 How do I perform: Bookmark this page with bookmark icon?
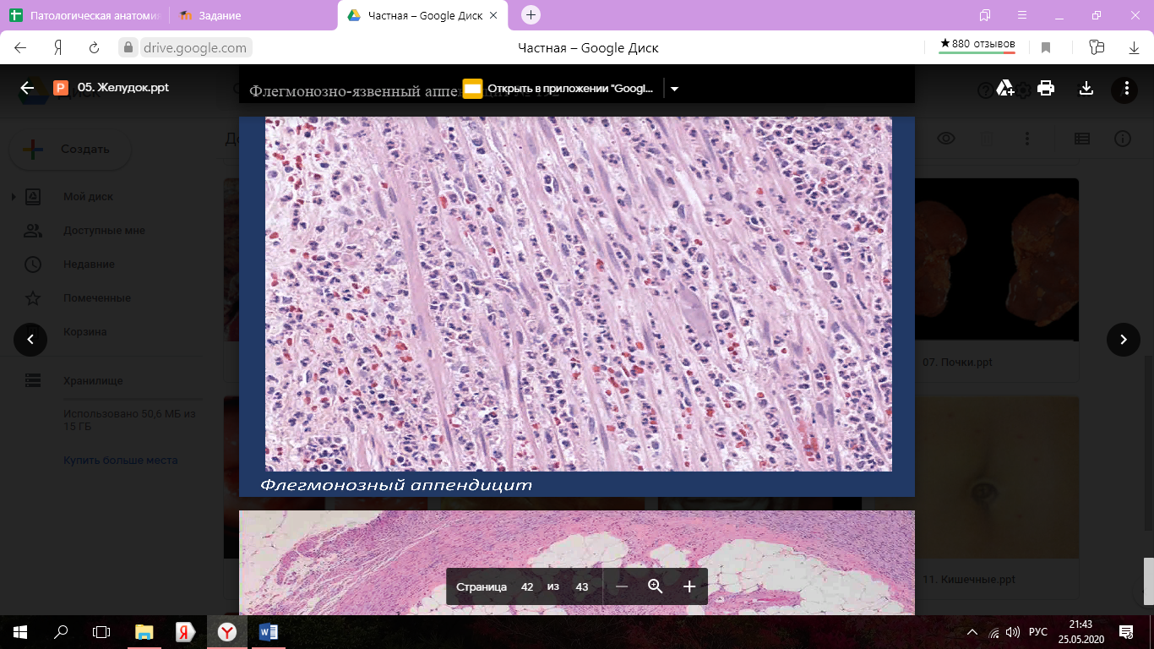(x=1046, y=48)
